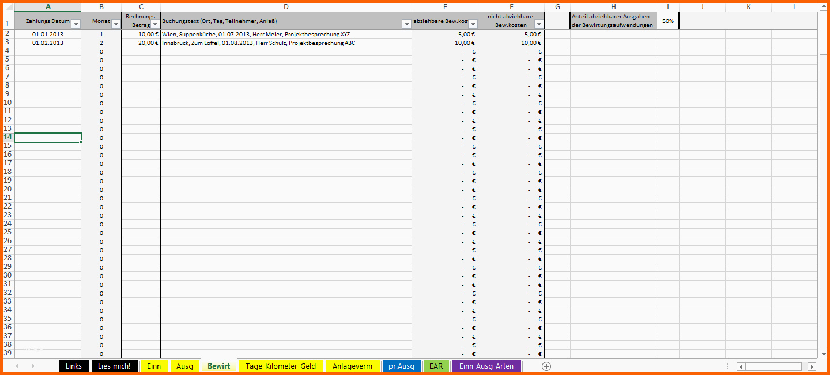This screenshot has width=830, height=375.
Task: Add a new sheet with plus icon
Action: tap(546, 366)
